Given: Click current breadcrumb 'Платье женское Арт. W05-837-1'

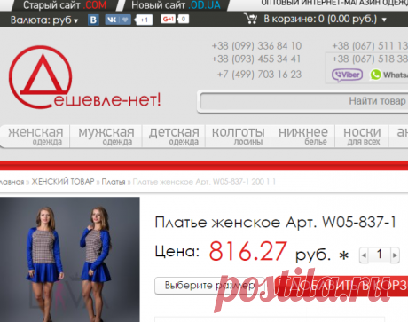Looking at the screenshot, I should (204, 182).
